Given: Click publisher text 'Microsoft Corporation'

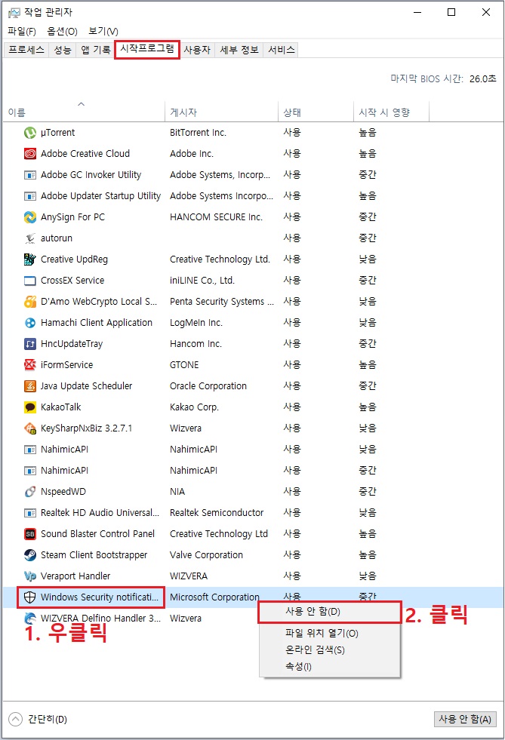Looking at the screenshot, I should 214,597.
